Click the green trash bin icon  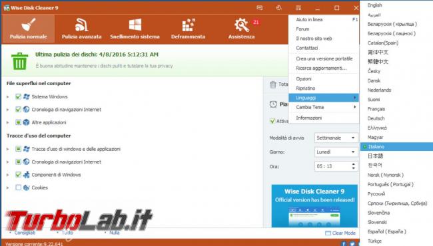point(19,61)
